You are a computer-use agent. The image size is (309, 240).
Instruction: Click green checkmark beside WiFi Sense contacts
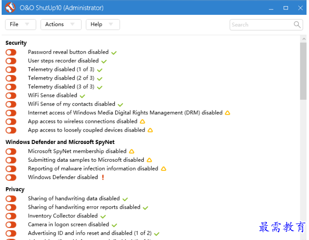point(121,105)
